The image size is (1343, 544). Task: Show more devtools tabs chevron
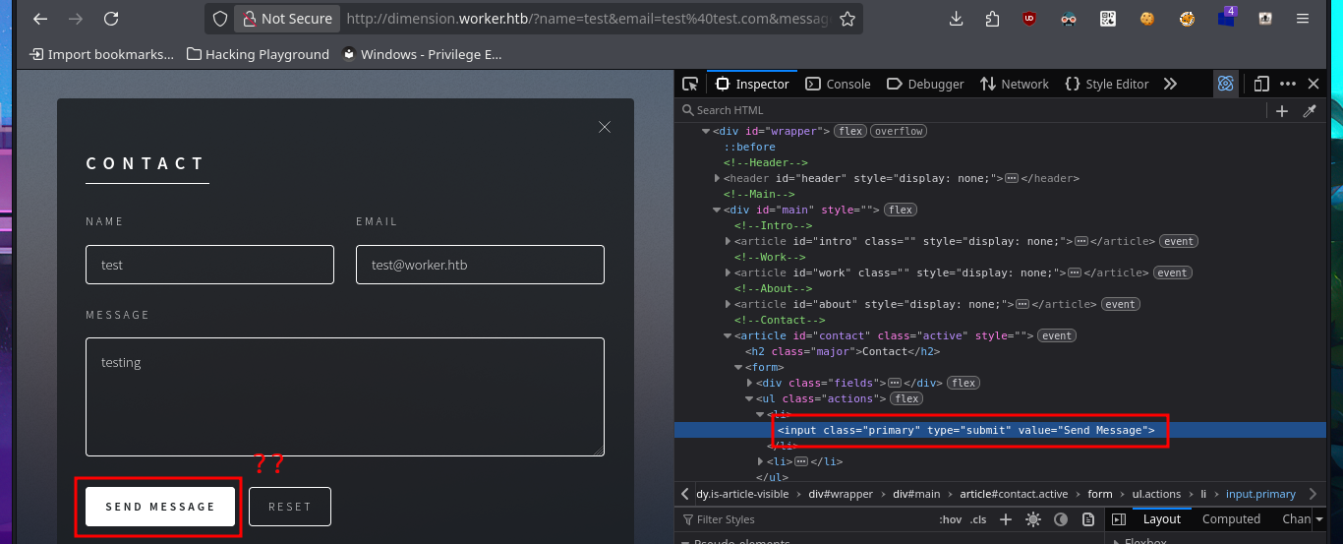point(1170,84)
